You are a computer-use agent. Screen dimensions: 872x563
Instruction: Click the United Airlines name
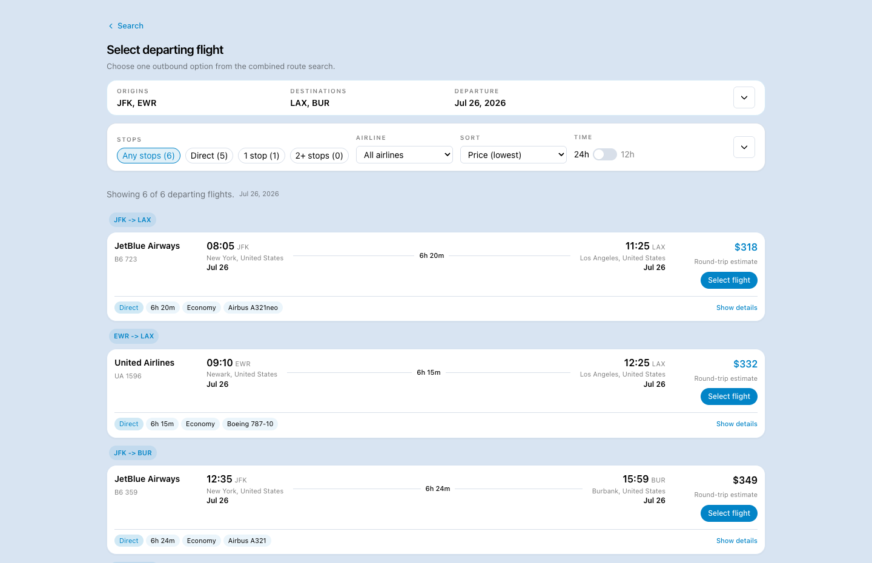145,363
